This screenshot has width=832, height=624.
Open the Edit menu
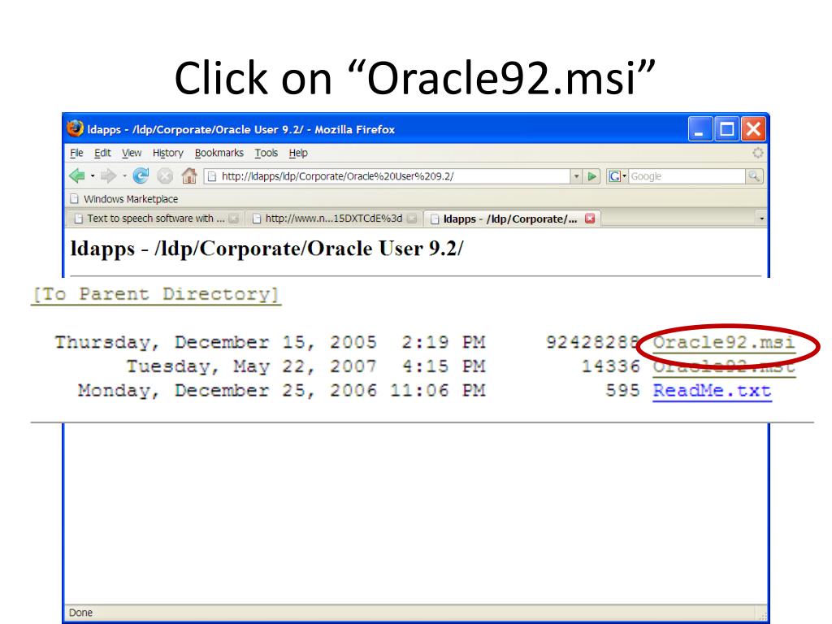102,153
